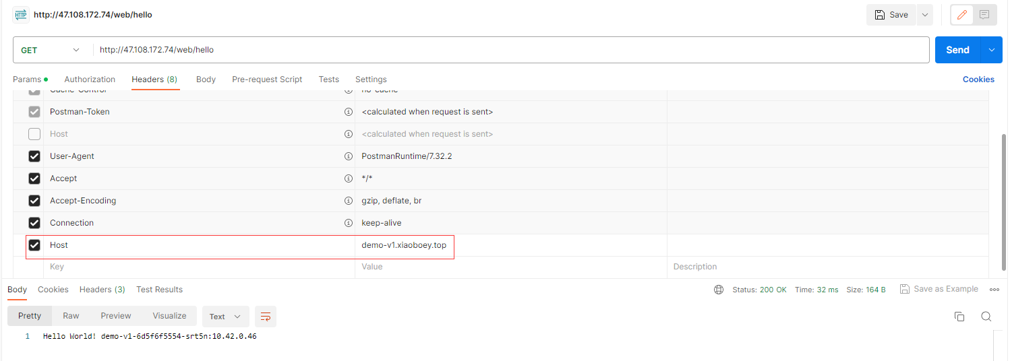Disable the custom Host header checkbox
1010x361 pixels.
34,245
